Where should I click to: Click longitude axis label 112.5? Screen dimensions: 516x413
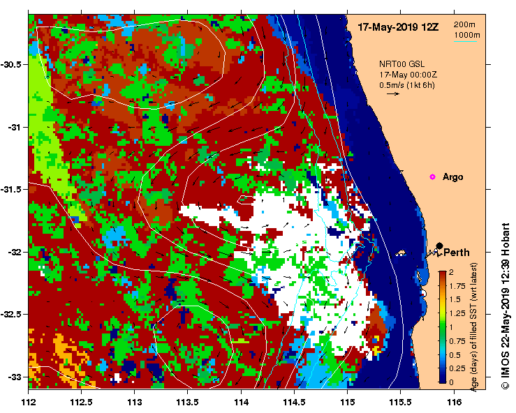coord(81,402)
